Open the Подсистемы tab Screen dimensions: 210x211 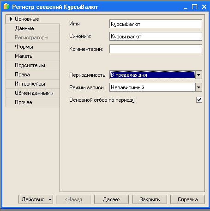(32, 65)
